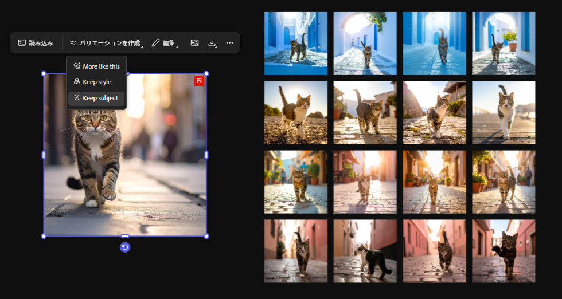
Task: Select third-row thumbnail with a person on the right
Action: tap(504, 182)
